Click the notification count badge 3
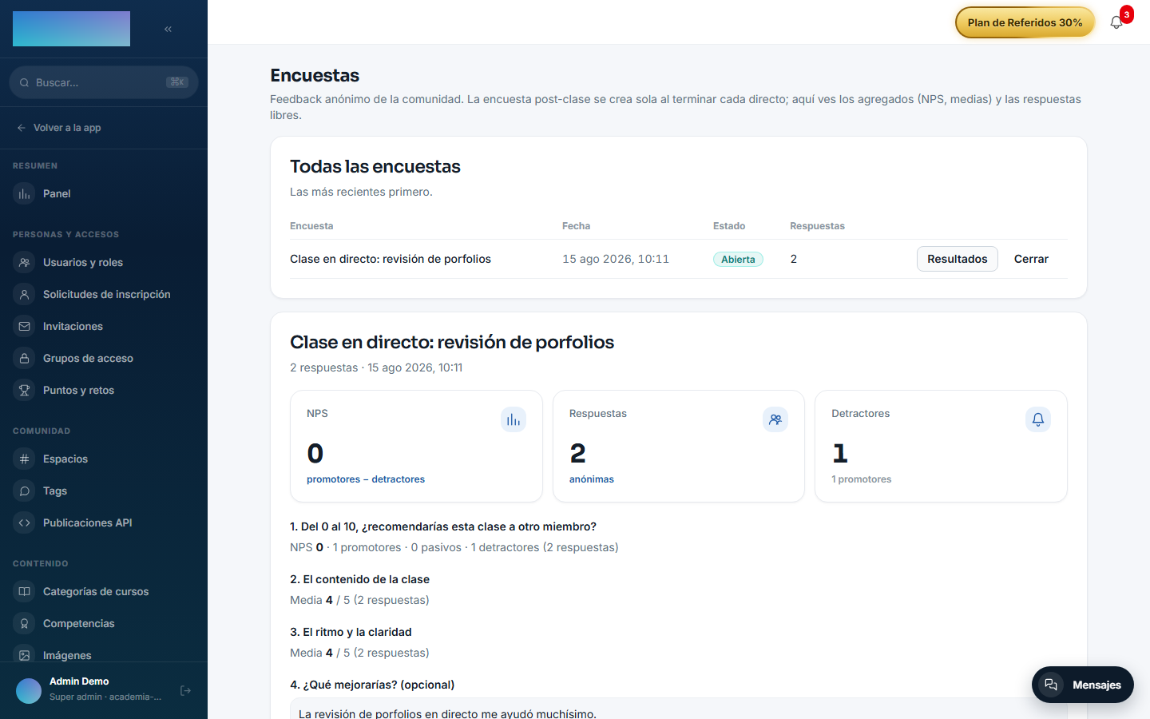1150x719 pixels. [x=1127, y=14]
